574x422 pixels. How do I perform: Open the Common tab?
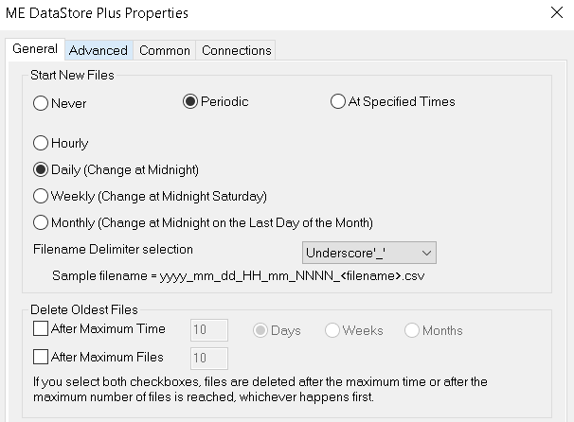tap(165, 50)
